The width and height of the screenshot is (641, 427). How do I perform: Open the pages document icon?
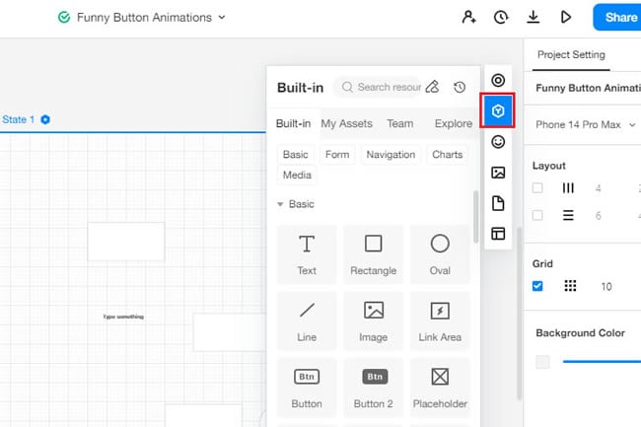click(x=498, y=203)
